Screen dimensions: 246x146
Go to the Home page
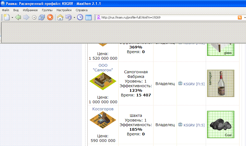tap(60, 17)
